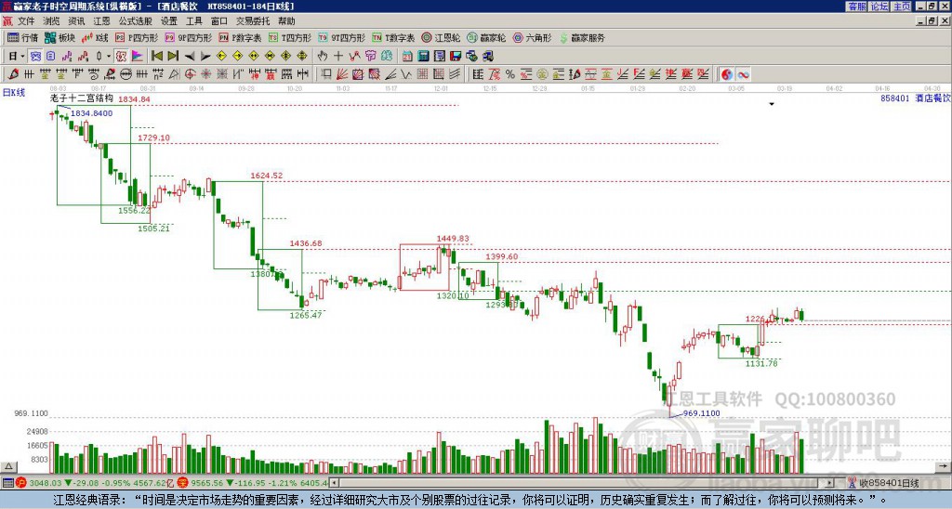The height and width of the screenshot is (509, 952).
Task: Select the red pencil drawing tool
Action: [13, 74]
